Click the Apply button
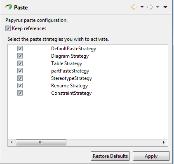This screenshot has height=164, width=174. coord(151,156)
